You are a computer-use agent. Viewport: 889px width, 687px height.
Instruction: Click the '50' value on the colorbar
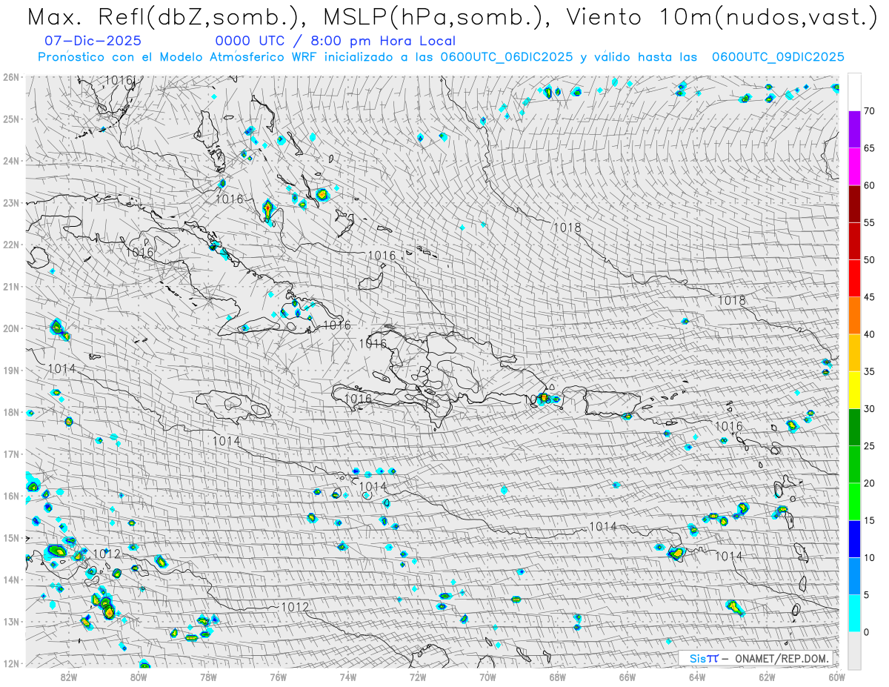pyautogui.click(x=869, y=260)
